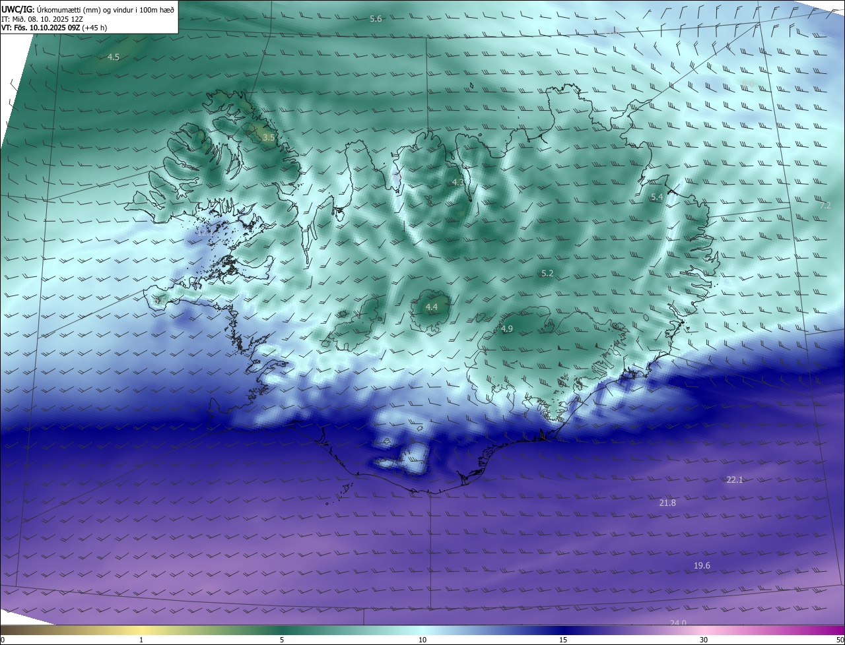Screen dimensions: 845x645
Task: Click the 22.1 value label over the ocean
Action: click(735, 480)
